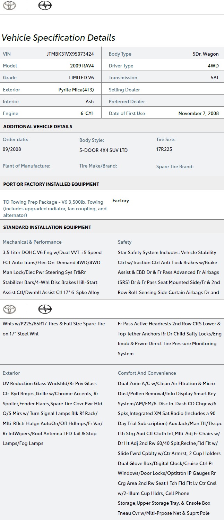The height and width of the screenshot is (520, 224).
Task: Click the 2009 RAV4 model value
Action: point(82,66)
